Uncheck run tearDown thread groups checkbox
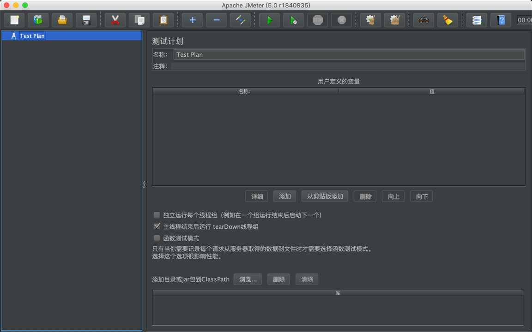The height and width of the screenshot is (332, 532). [157, 226]
